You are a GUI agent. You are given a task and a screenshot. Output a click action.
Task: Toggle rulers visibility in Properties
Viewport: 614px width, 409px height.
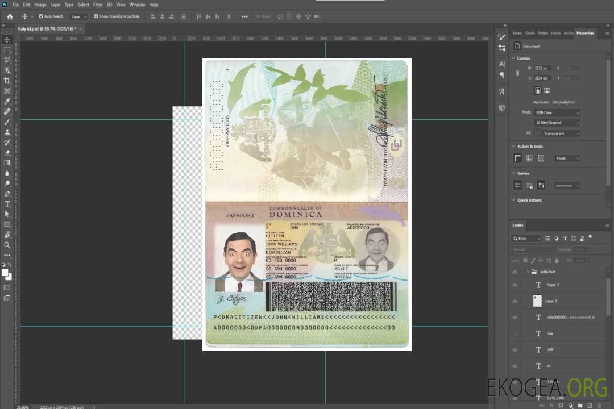(518, 158)
